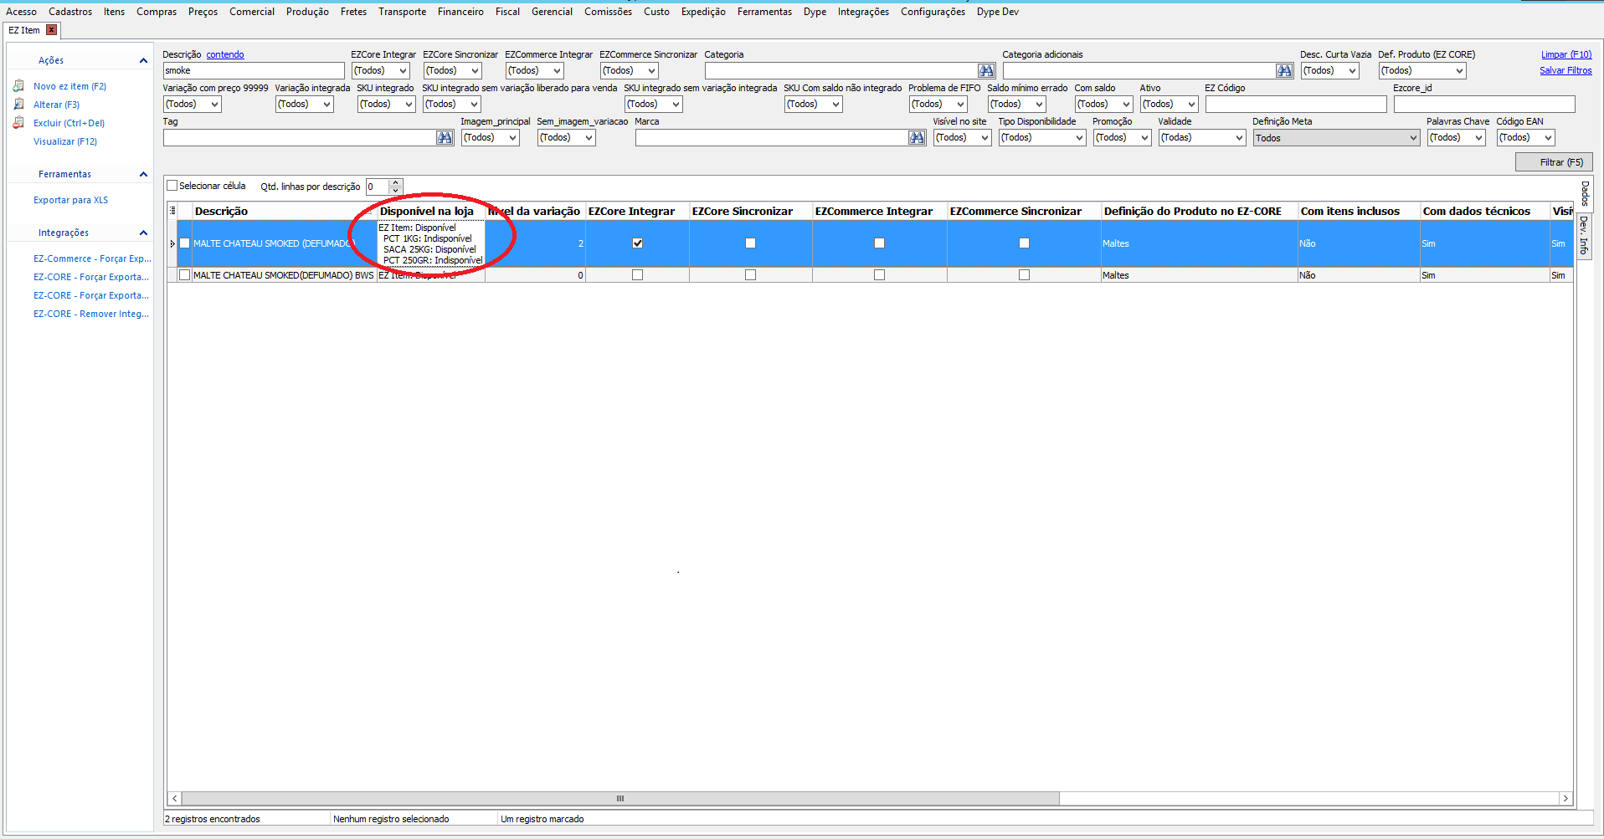Image resolution: width=1604 pixels, height=839 pixels.
Task: Click EZ-Commerce - Forçar Exp... link
Action: pos(92,258)
